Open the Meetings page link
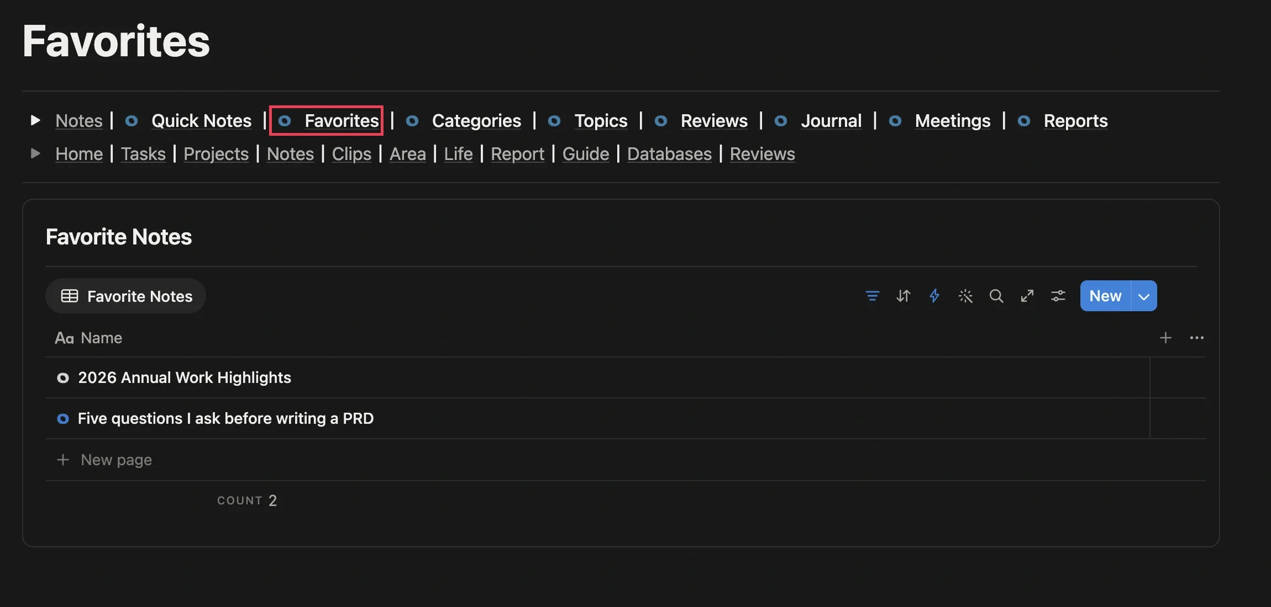Image resolution: width=1271 pixels, height=607 pixels. (x=953, y=121)
